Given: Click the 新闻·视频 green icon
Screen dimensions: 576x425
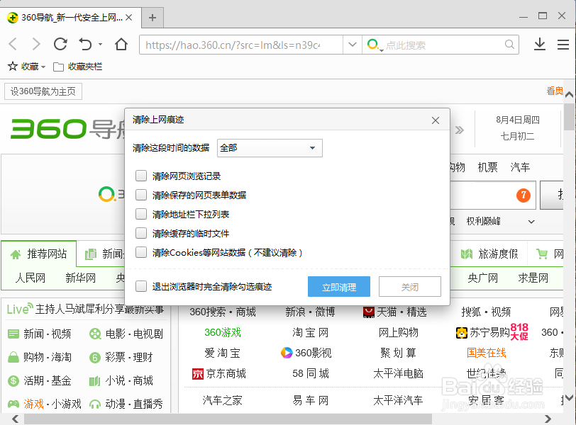Looking at the screenshot, I should click(x=13, y=334).
